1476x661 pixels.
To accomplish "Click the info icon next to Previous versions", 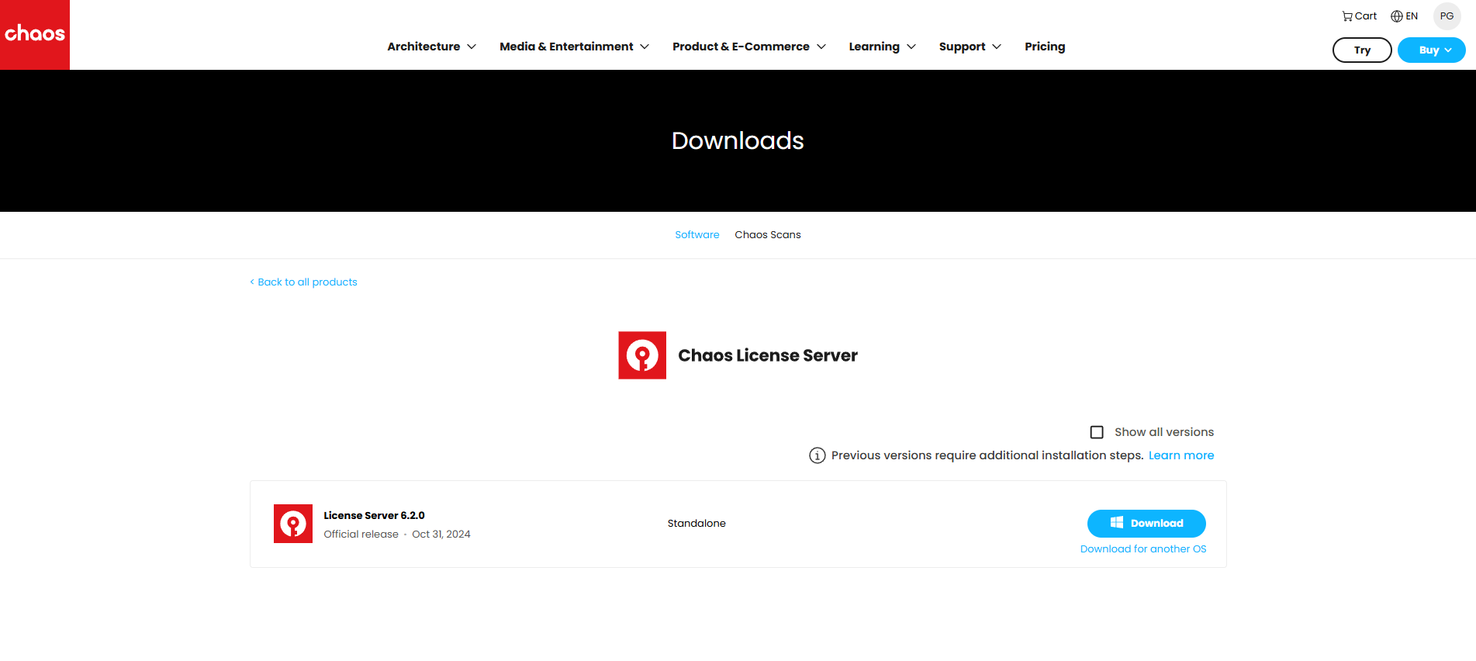I will tap(818, 455).
